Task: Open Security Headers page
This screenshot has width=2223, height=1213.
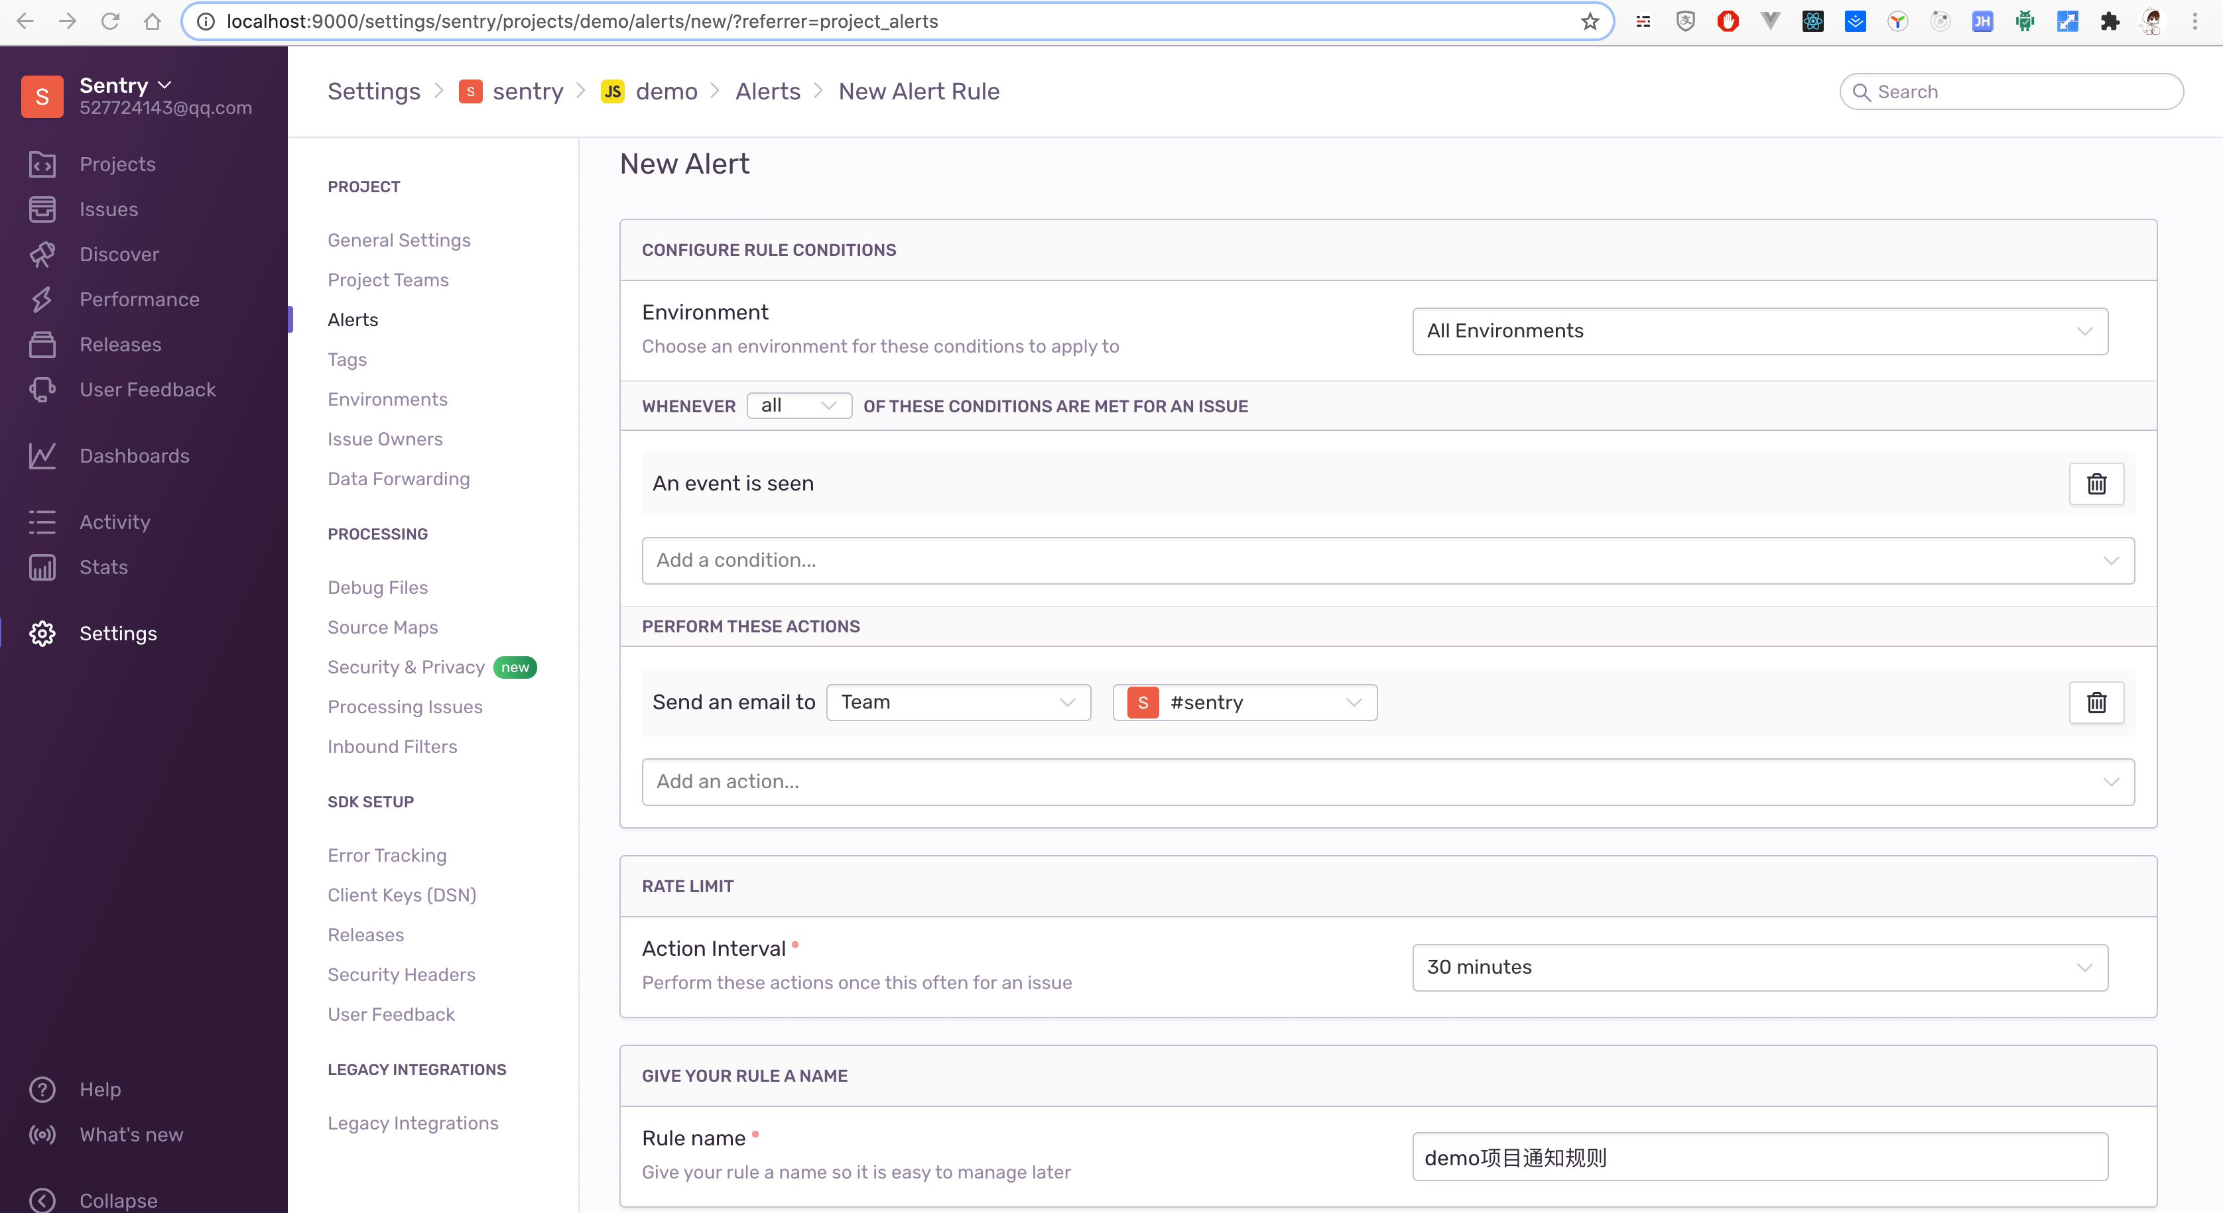Action: (401, 974)
